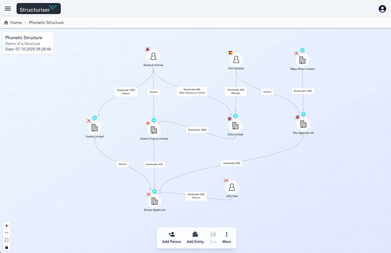Click the Add Entity button

pyautogui.click(x=195, y=238)
